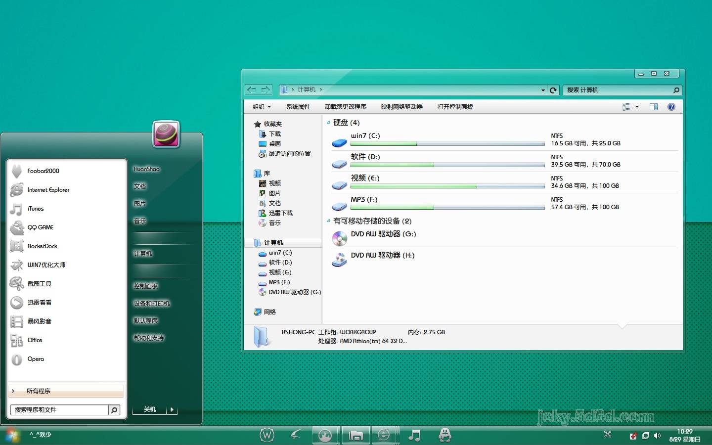
Task: Open RocketDock in start menu list
Action: coord(67,246)
